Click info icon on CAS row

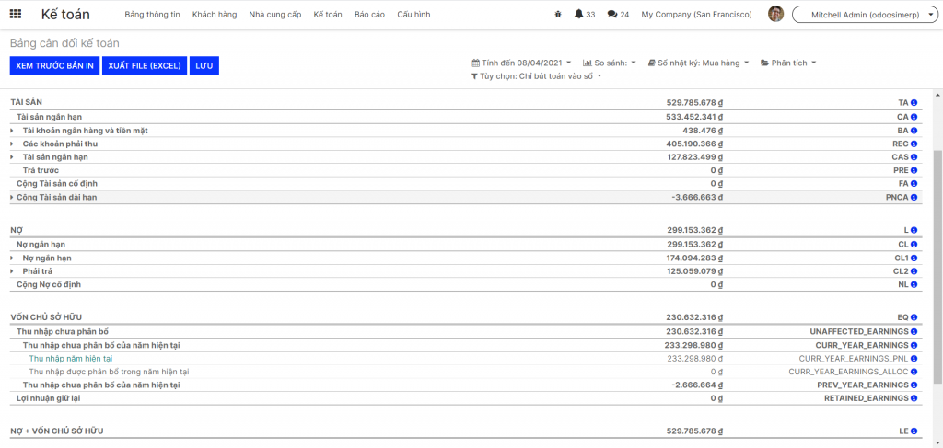[914, 157]
